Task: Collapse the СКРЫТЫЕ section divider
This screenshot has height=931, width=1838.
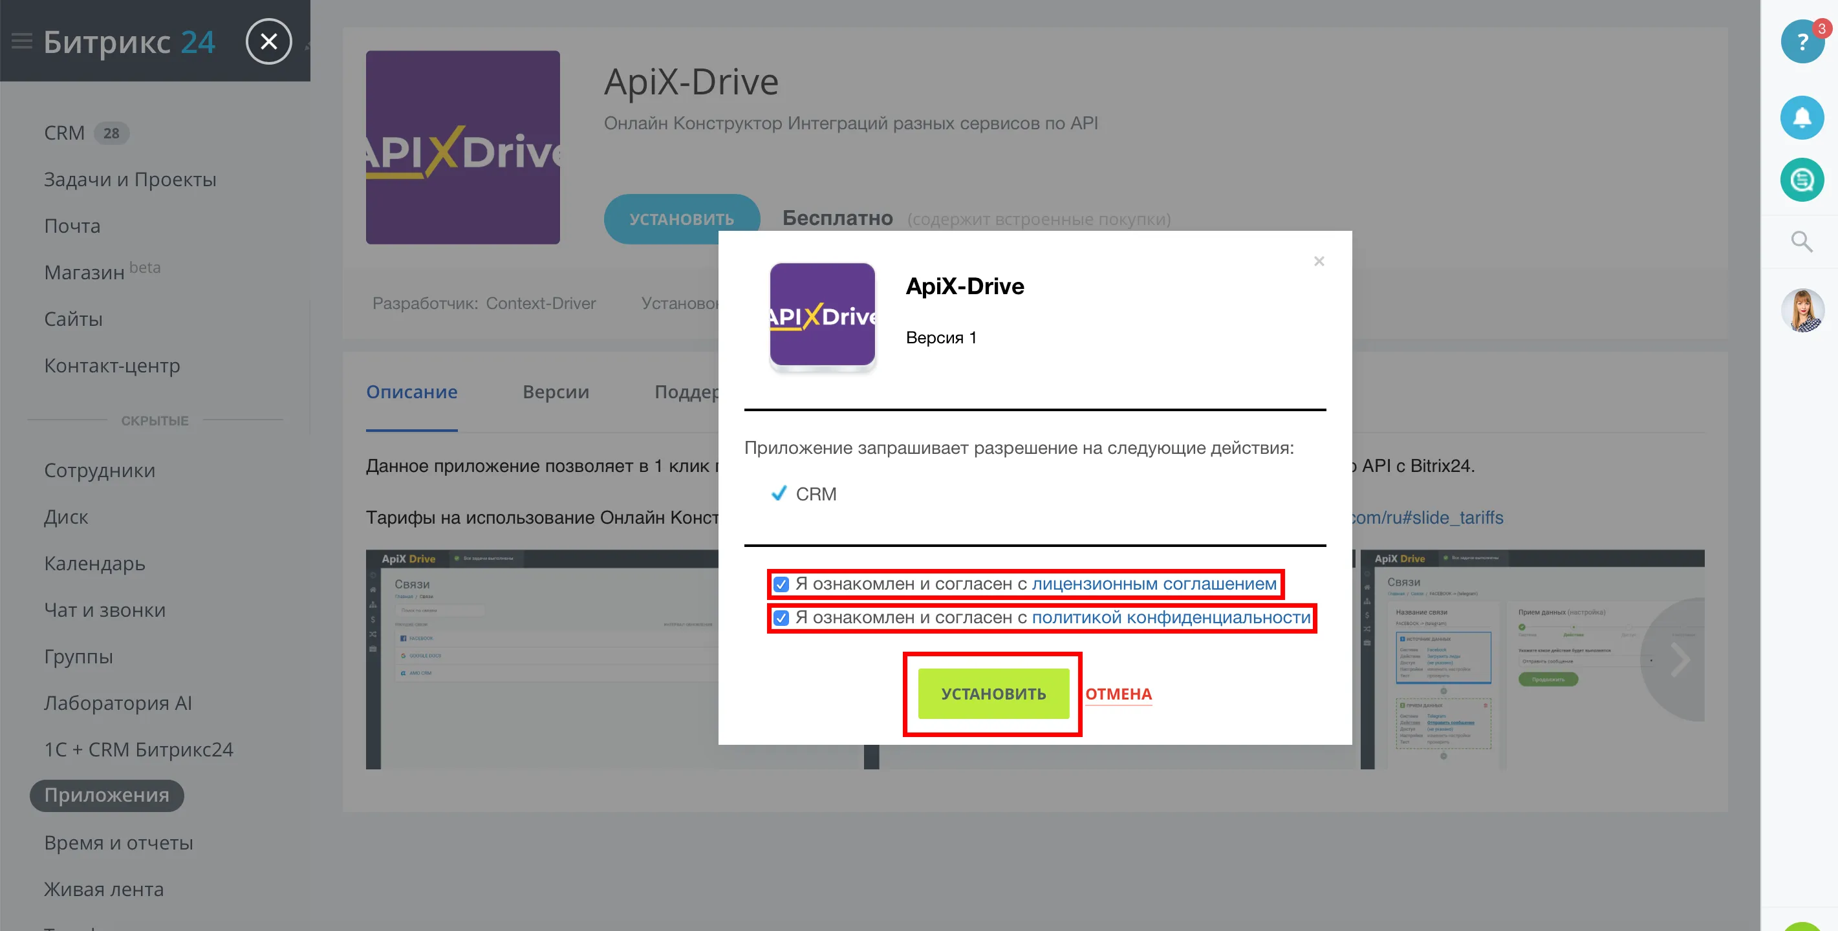Action: 155,421
